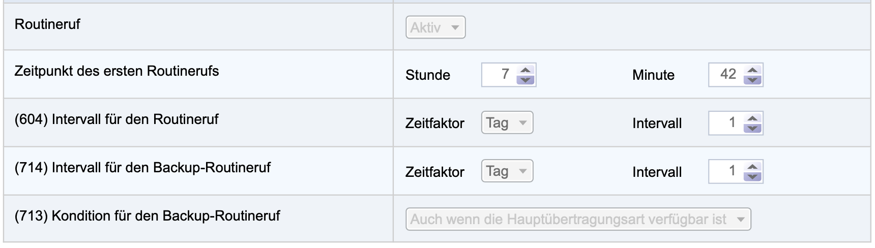Decrease Backup-Routineruf Intervall (714) with down arrow
The width and height of the screenshot is (875, 248).
click(752, 177)
